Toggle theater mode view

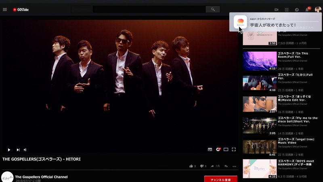click(x=226, y=149)
